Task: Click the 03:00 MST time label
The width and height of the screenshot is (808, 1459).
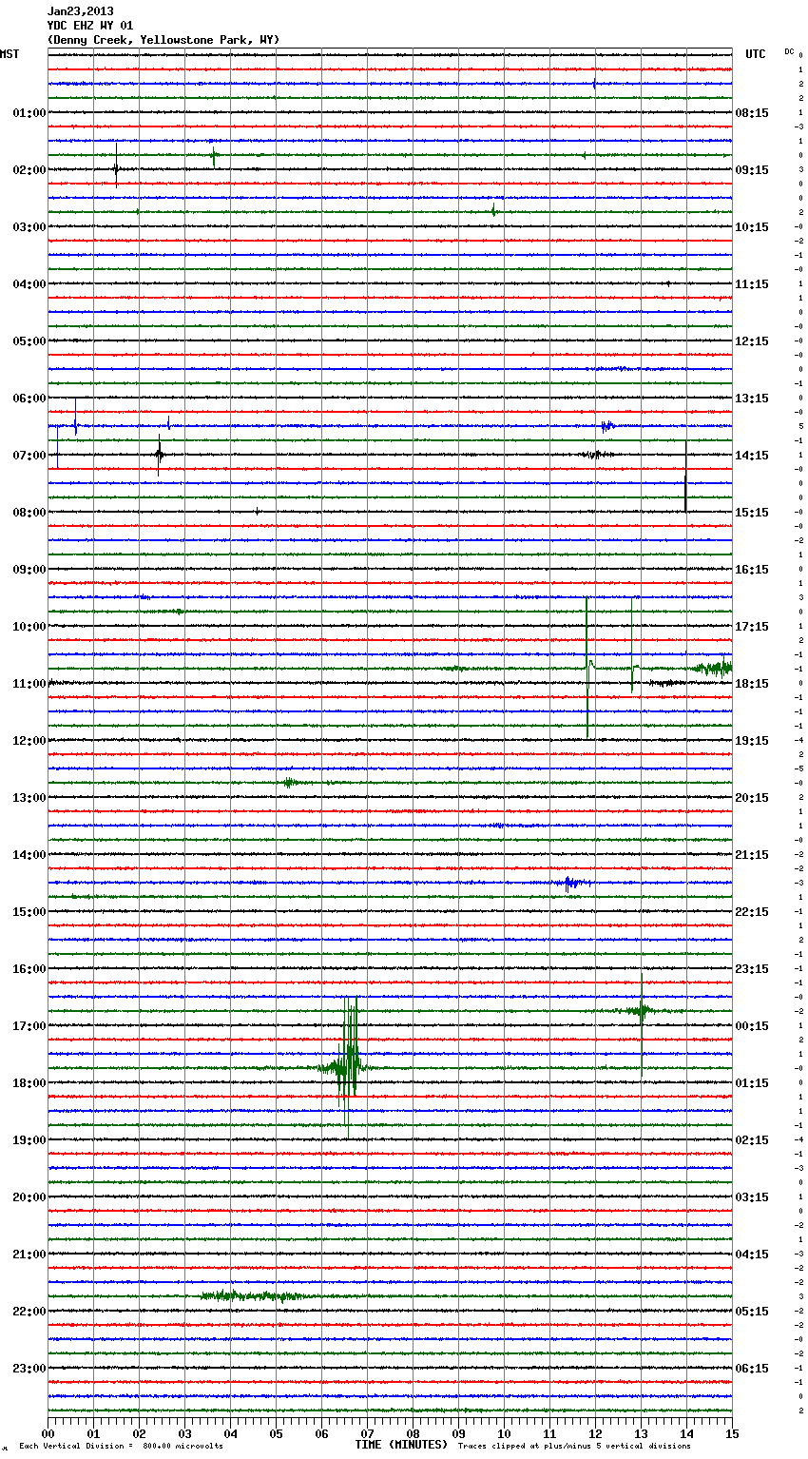Action: pyautogui.click(x=29, y=227)
